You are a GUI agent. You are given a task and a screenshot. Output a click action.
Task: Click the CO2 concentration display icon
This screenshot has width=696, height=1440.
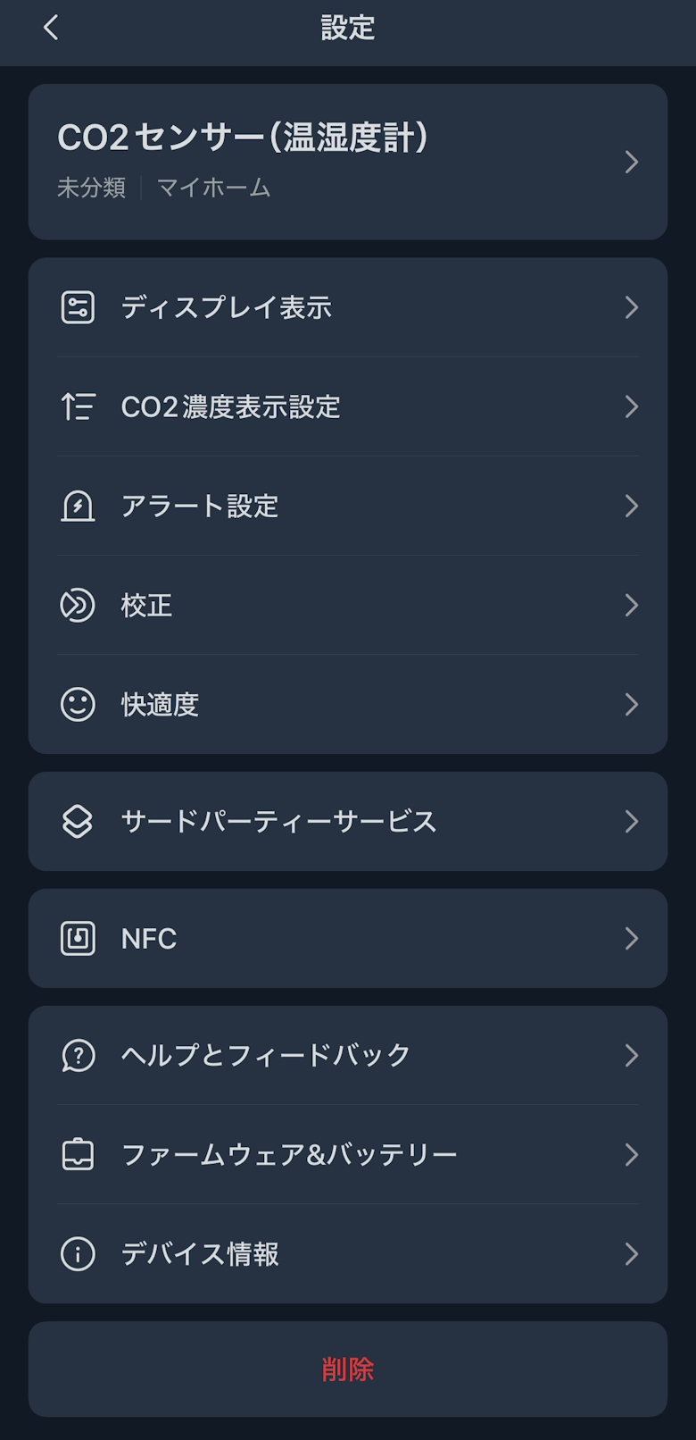pos(78,406)
